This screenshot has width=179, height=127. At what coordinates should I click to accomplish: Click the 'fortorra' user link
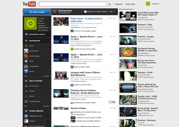pyautogui.click(x=78, y=31)
